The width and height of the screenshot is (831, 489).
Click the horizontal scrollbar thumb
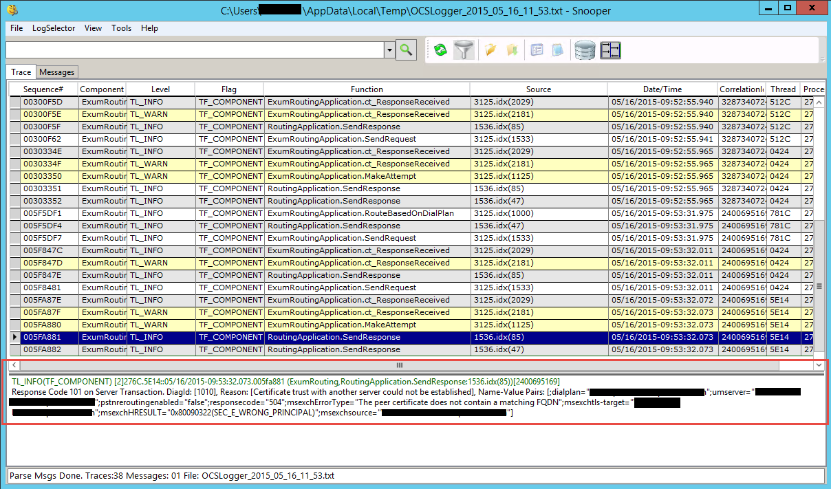tap(399, 365)
